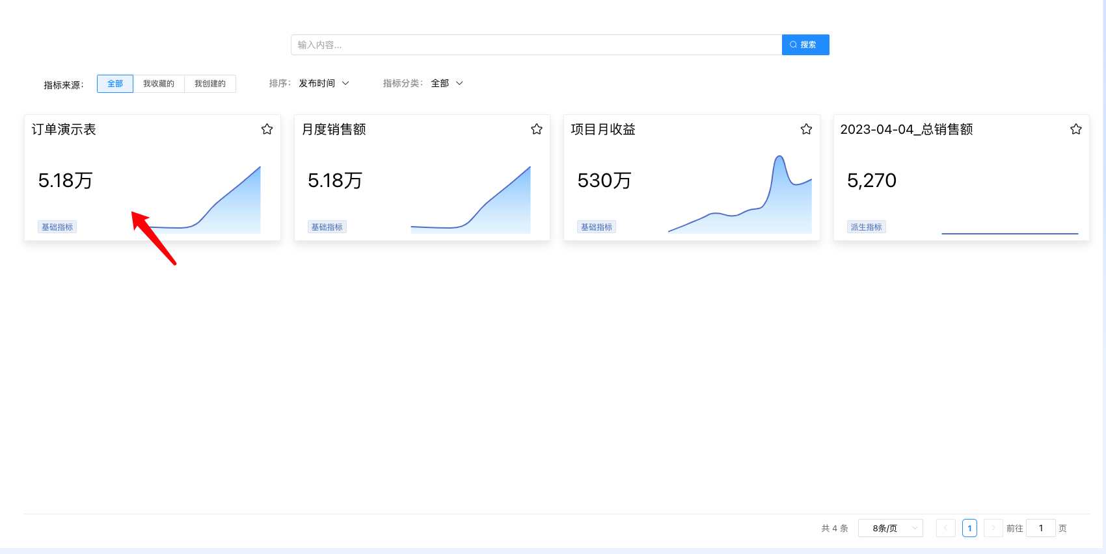The height and width of the screenshot is (554, 1106).
Task: Select the 全部 source filter
Action: pyautogui.click(x=115, y=84)
